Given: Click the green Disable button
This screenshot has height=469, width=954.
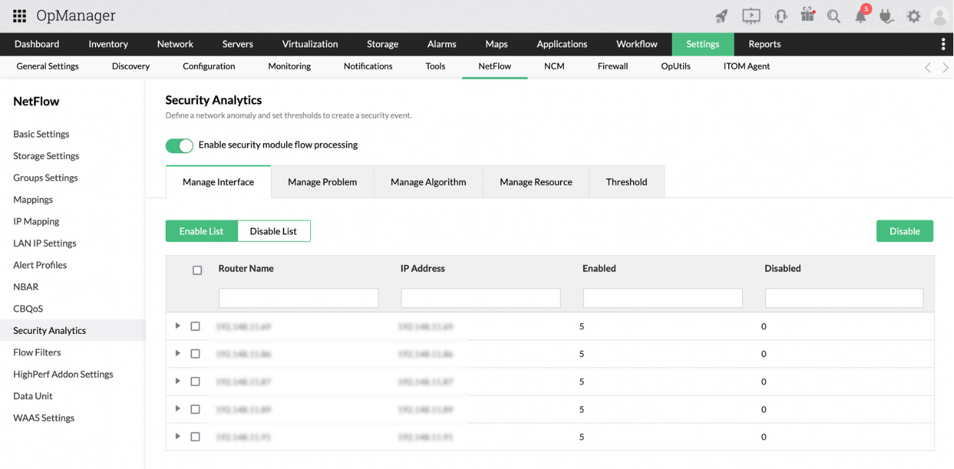Looking at the screenshot, I should 905,231.
